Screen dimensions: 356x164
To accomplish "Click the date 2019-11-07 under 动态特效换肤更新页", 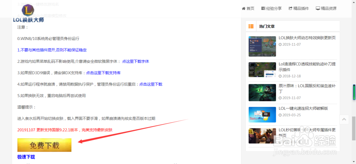I will (x=290, y=45).
